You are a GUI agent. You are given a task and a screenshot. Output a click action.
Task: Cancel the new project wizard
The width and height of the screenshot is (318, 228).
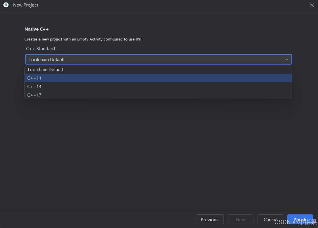(270, 220)
